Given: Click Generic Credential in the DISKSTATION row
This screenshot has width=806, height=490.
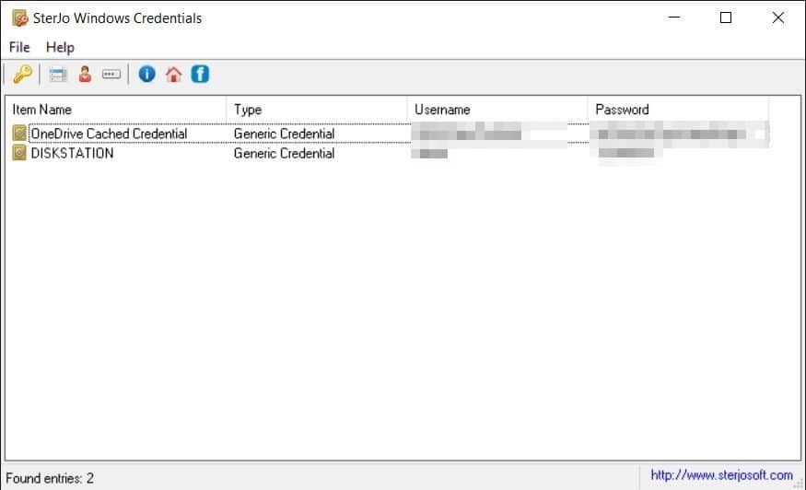Looking at the screenshot, I should point(285,153).
